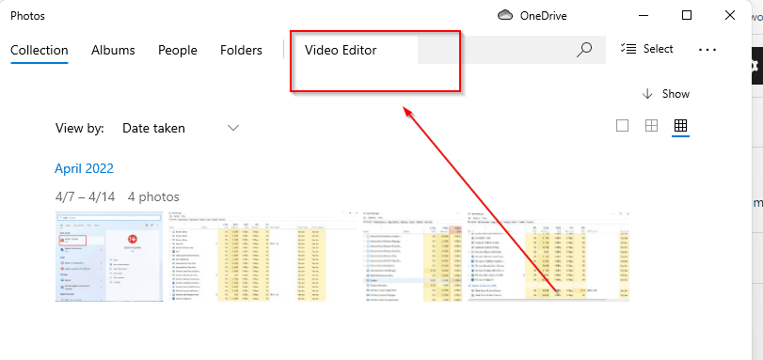Click the Photos window title

[27, 16]
